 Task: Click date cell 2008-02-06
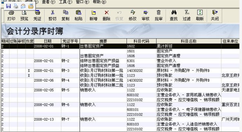[x=47, y=80]
